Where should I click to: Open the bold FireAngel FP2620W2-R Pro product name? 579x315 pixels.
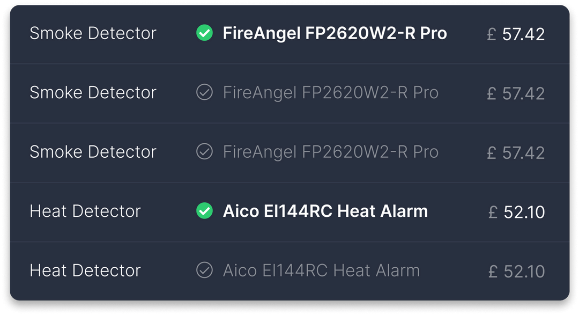(335, 33)
